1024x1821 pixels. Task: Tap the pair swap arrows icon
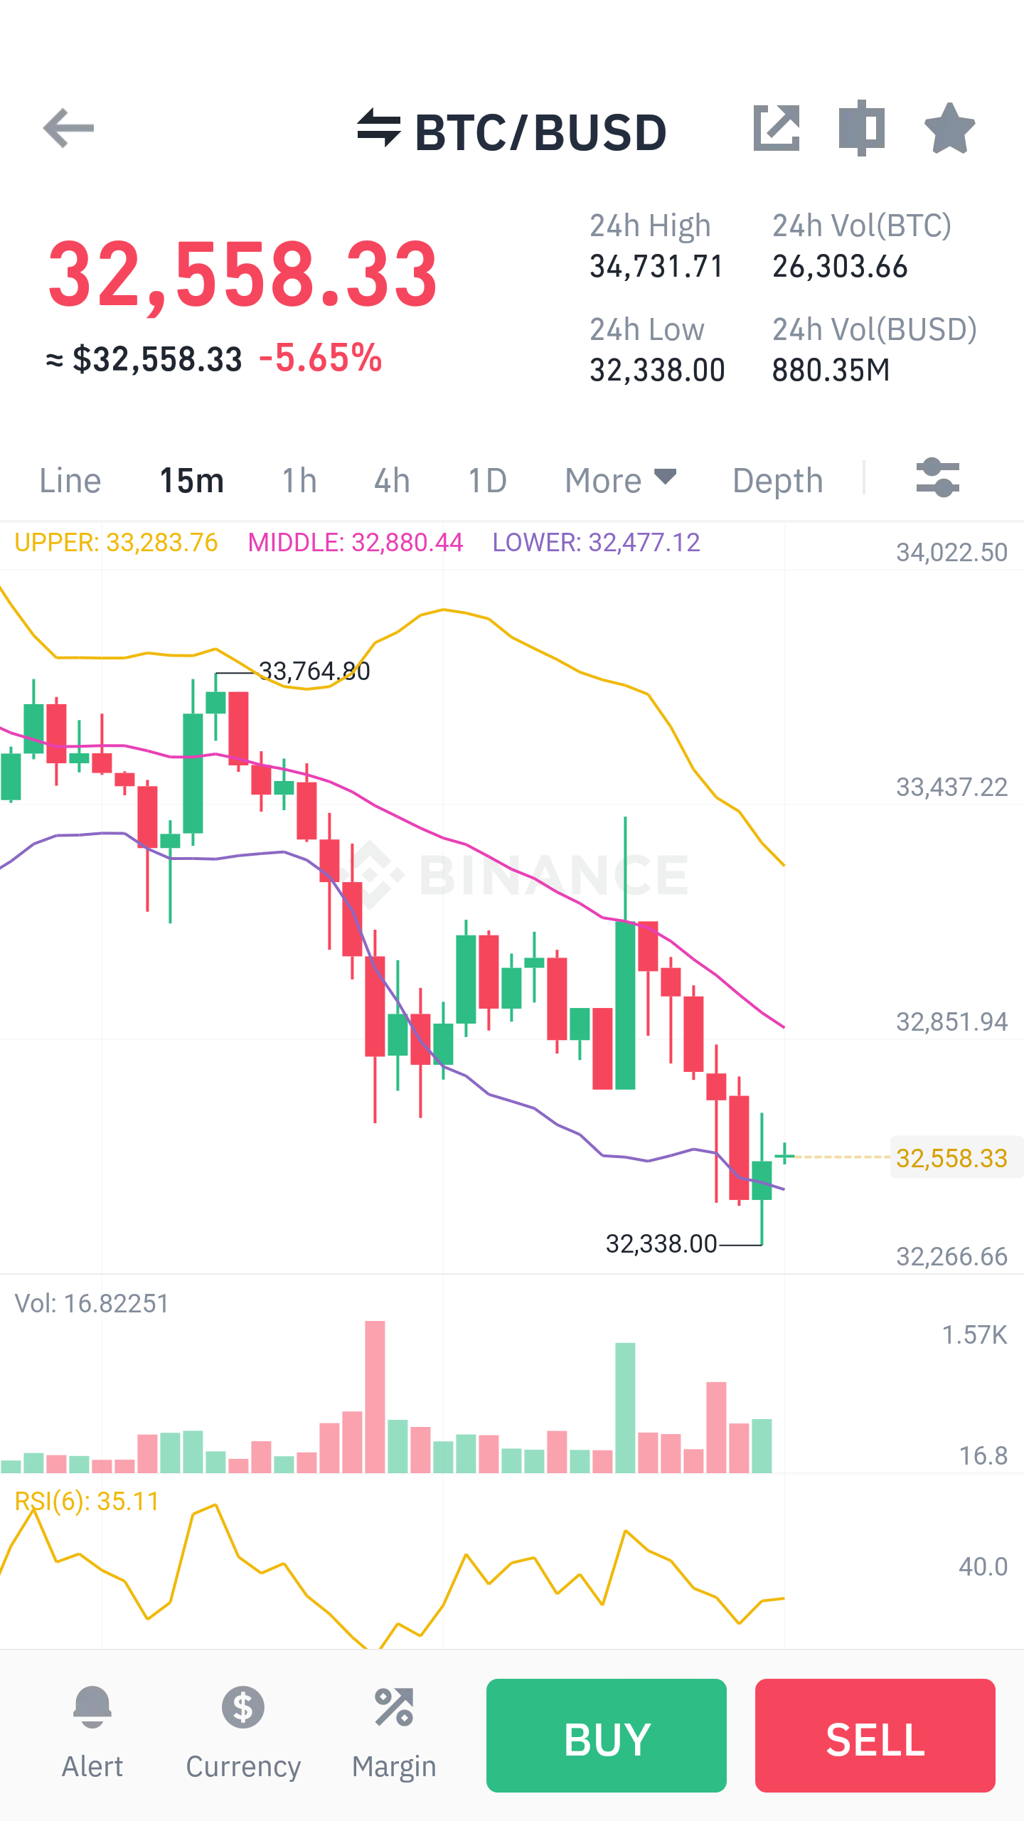pyautogui.click(x=379, y=128)
